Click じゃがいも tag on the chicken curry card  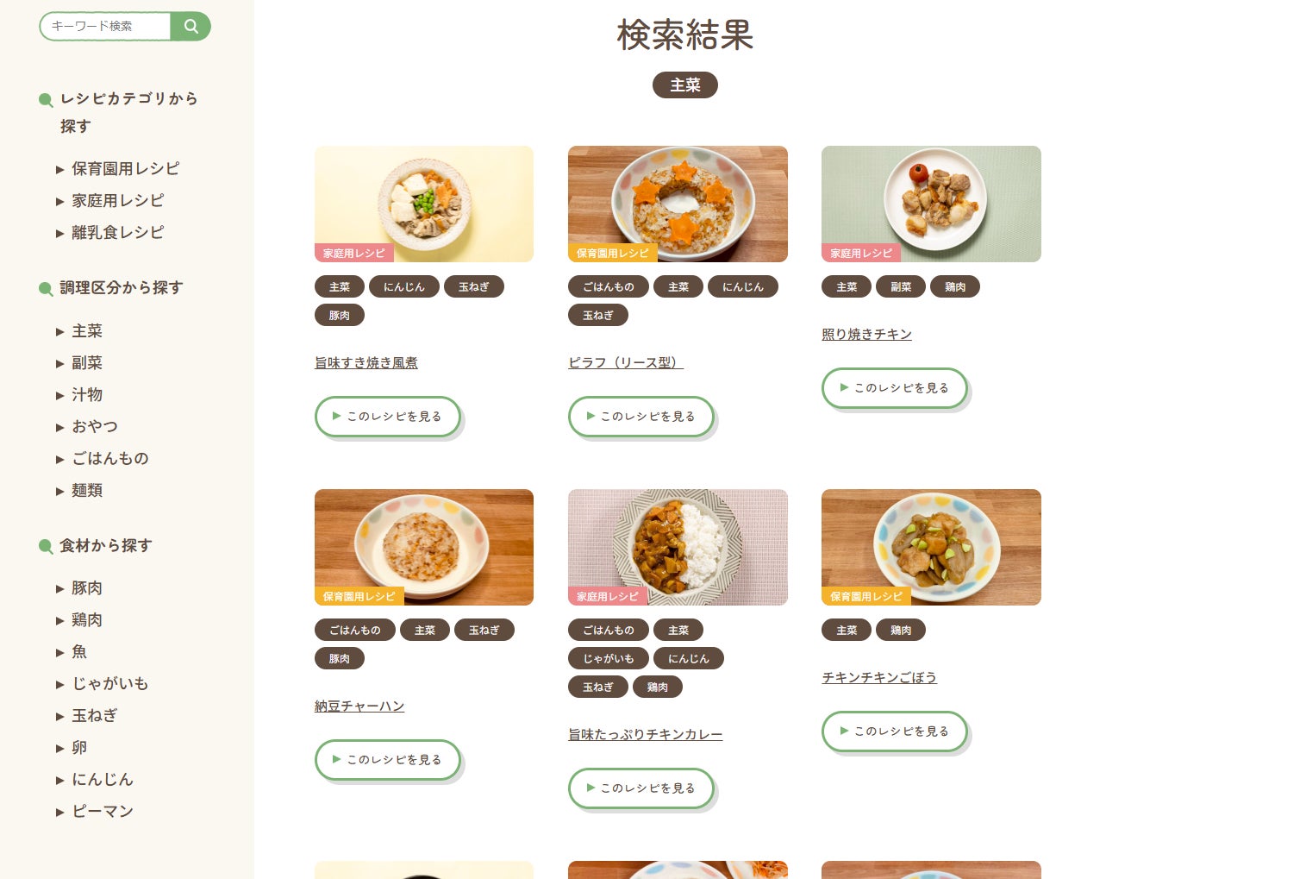(x=609, y=659)
